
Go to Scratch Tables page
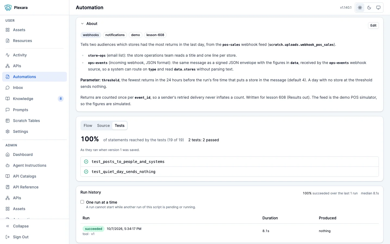(x=34, y=121)
